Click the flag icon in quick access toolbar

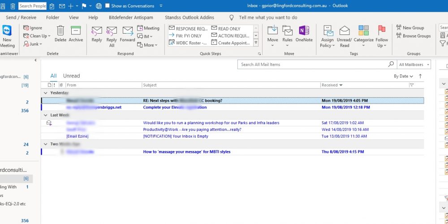pyautogui.click(x=84, y=6)
